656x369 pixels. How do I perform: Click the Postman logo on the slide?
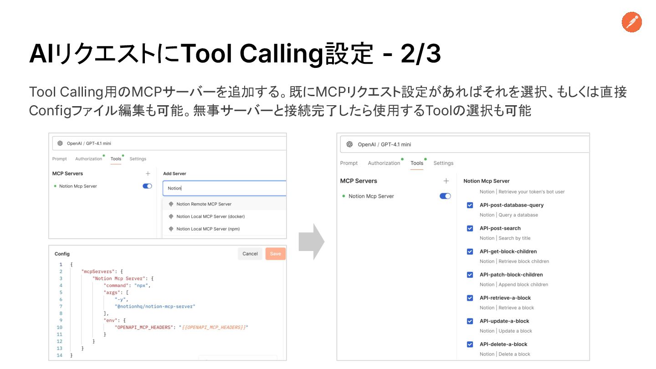pos(631,22)
